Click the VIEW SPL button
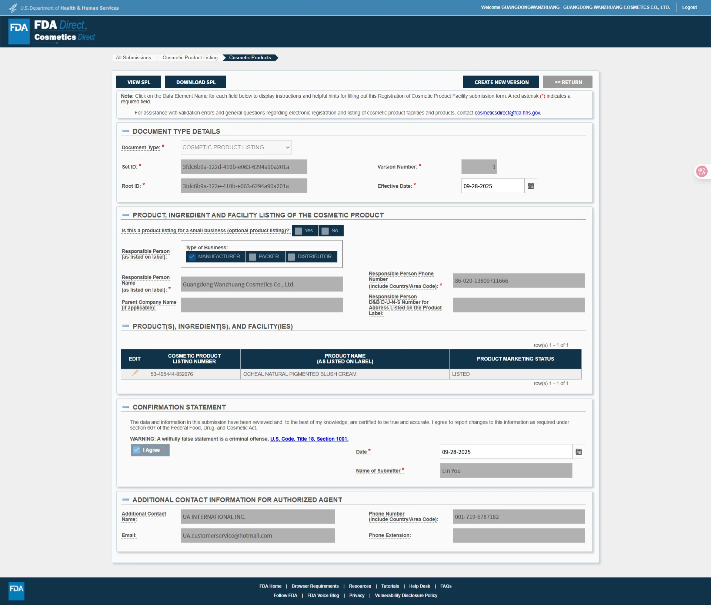711x605 pixels. [138, 82]
